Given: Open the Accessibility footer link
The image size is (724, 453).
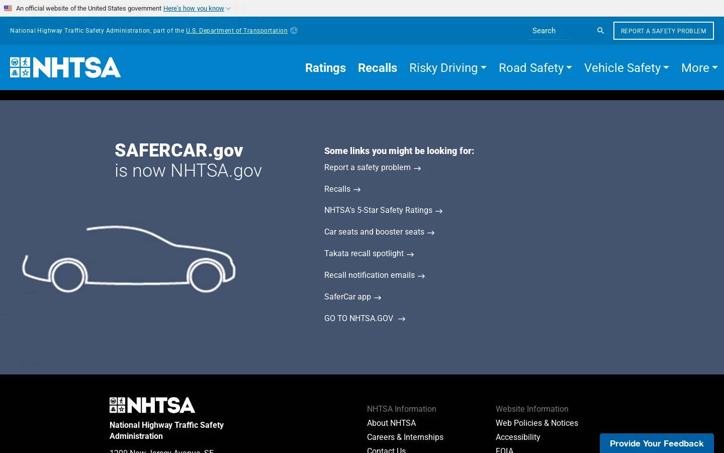Looking at the screenshot, I should [518, 437].
